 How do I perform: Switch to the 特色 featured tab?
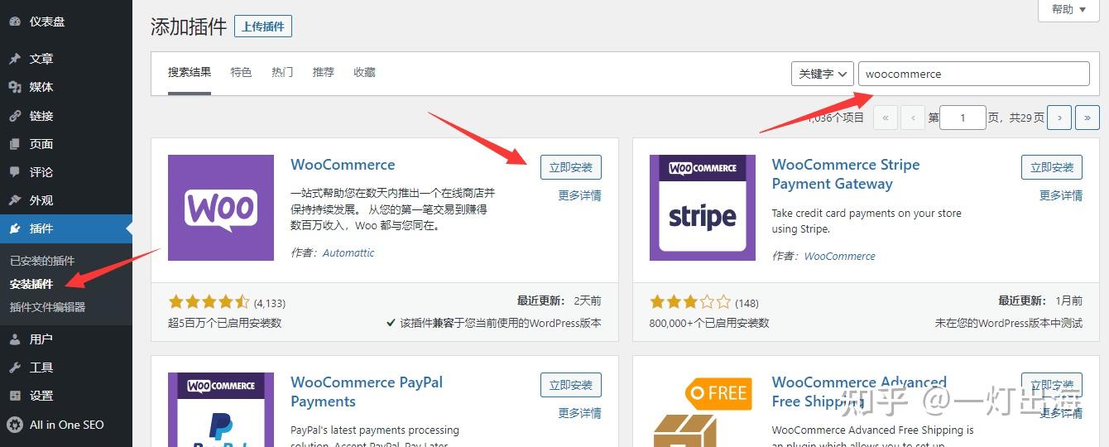click(241, 72)
